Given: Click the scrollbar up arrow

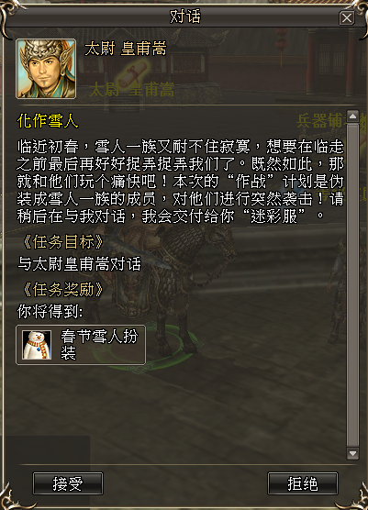Looking at the screenshot, I should tap(352, 116).
